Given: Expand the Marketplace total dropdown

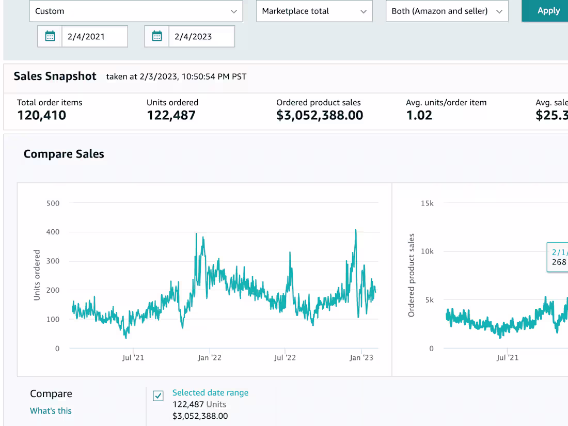Looking at the screenshot, I should point(314,11).
